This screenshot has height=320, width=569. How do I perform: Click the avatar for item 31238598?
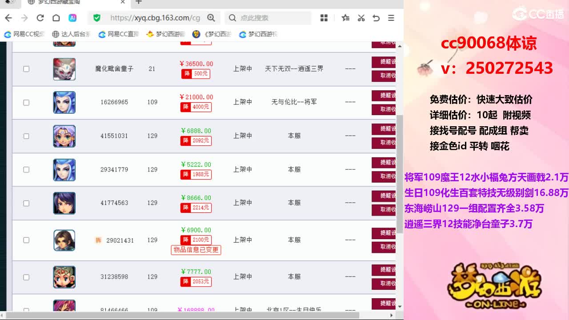point(64,277)
